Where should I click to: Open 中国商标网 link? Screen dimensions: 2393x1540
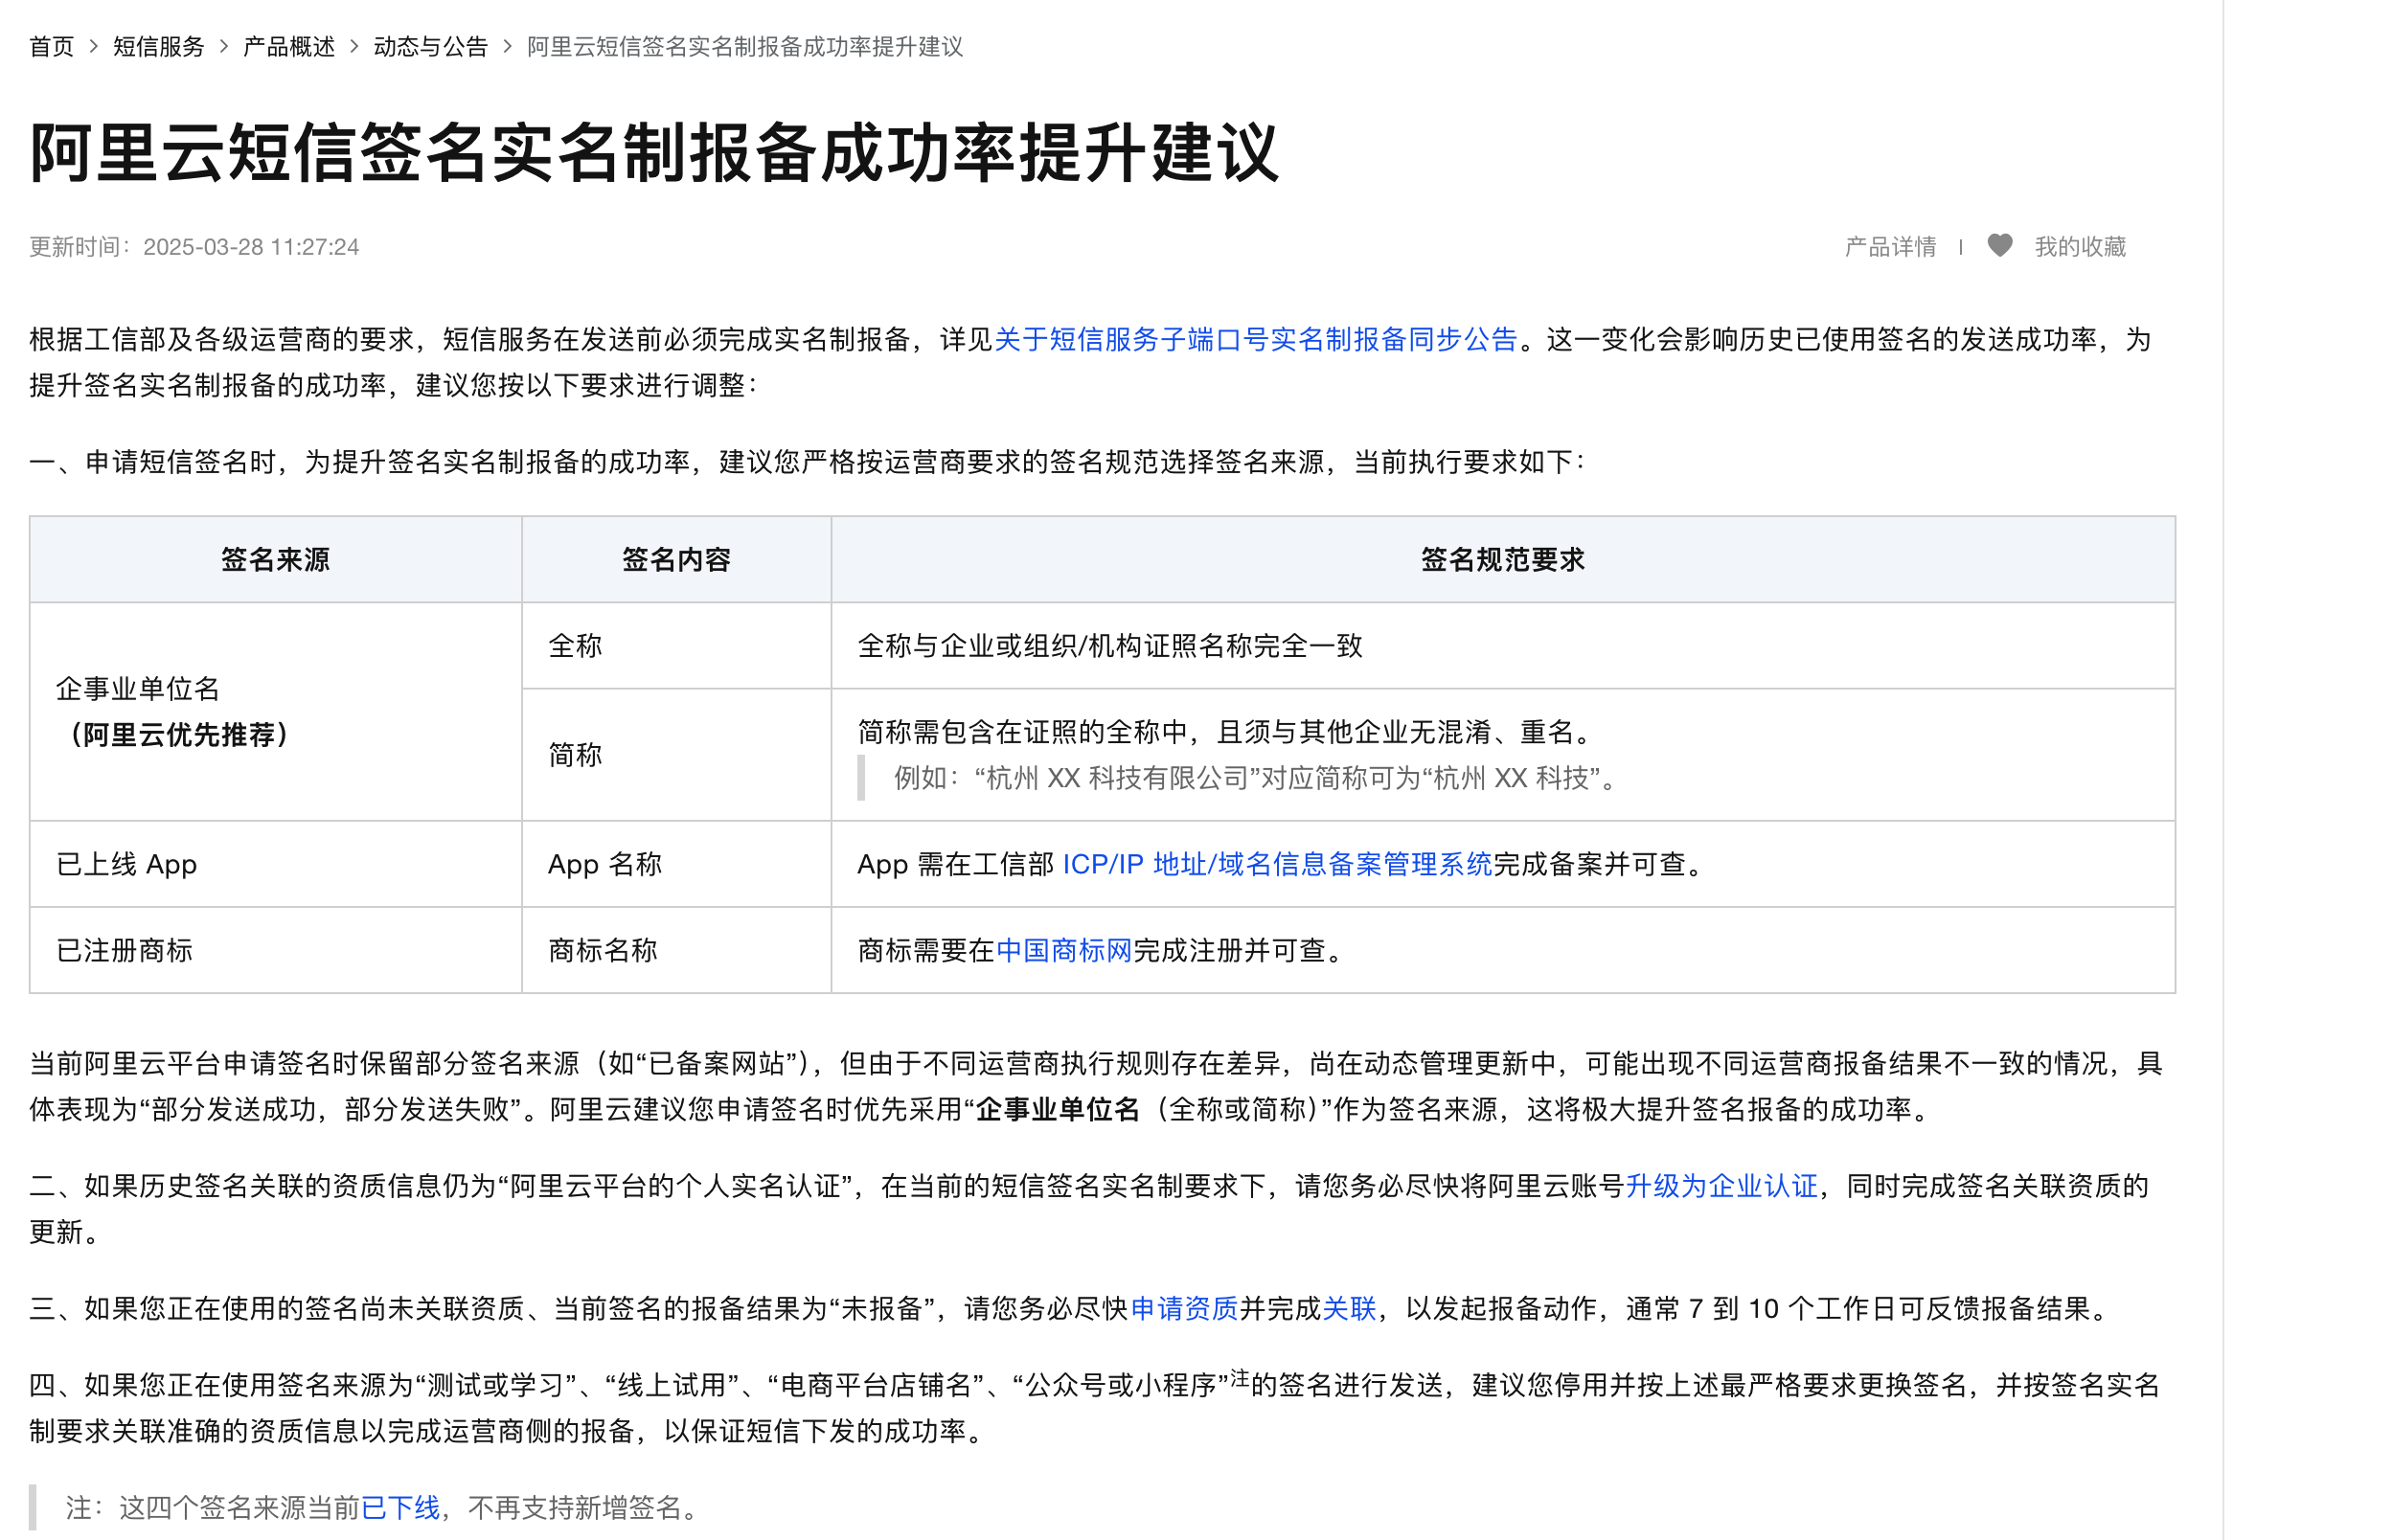click(1063, 950)
